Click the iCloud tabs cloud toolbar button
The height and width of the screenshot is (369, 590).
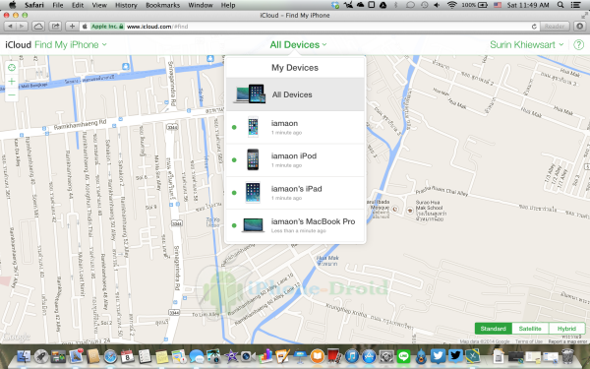(38, 26)
